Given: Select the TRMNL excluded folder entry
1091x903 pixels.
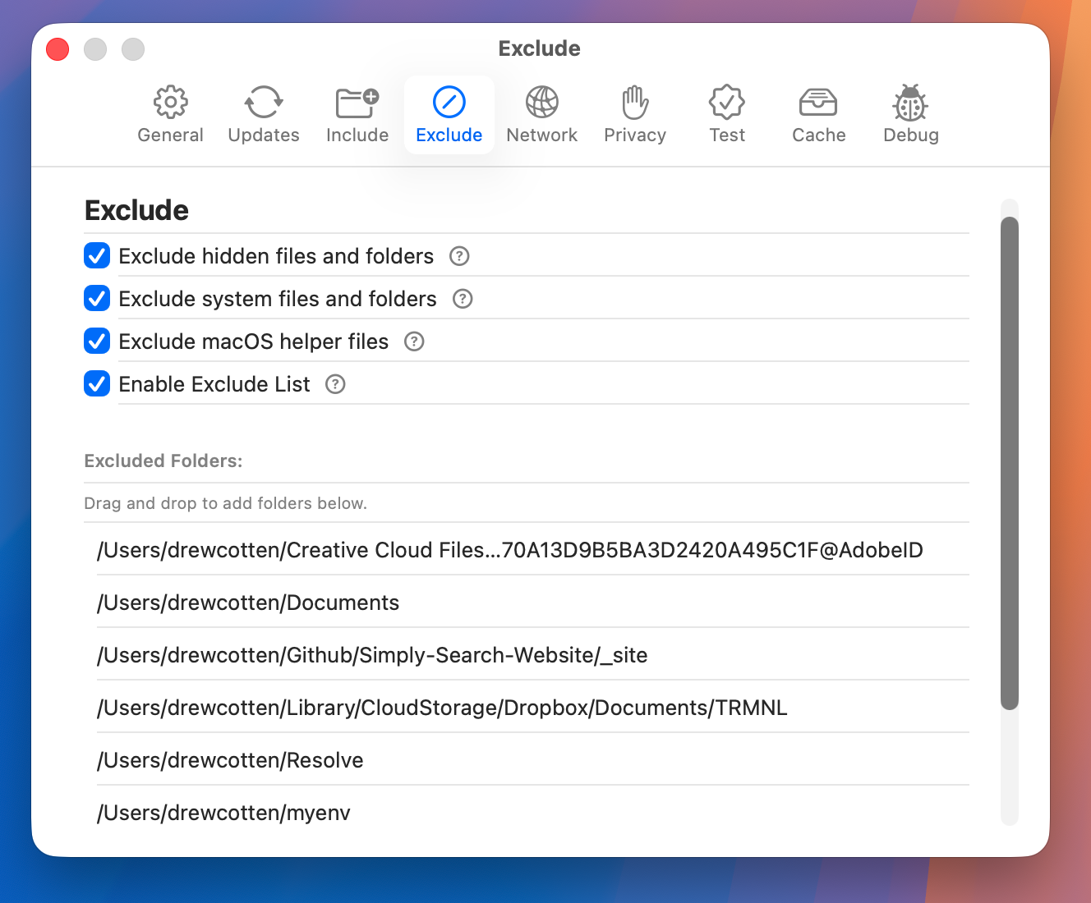Looking at the screenshot, I should tap(441, 707).
